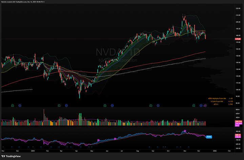Click the ATR% Multiple From MA row
244x160 pixels.
220,99
